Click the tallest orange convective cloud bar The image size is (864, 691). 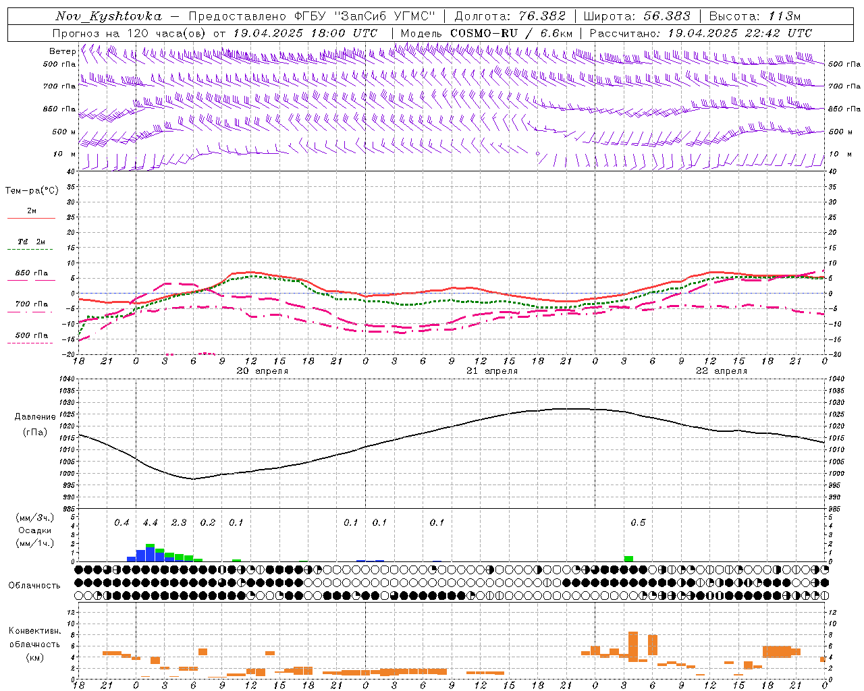click(x=633, y=646)
